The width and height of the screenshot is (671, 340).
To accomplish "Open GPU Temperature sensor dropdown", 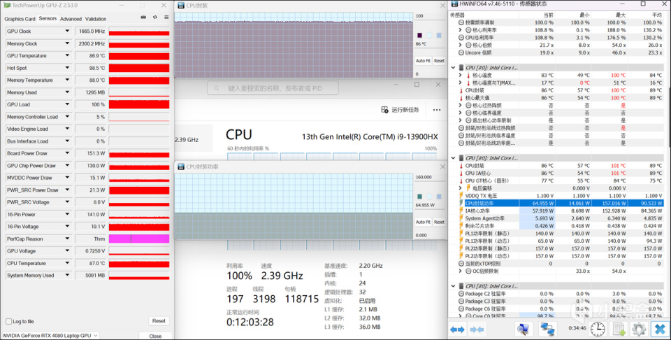I will (67, 56).
